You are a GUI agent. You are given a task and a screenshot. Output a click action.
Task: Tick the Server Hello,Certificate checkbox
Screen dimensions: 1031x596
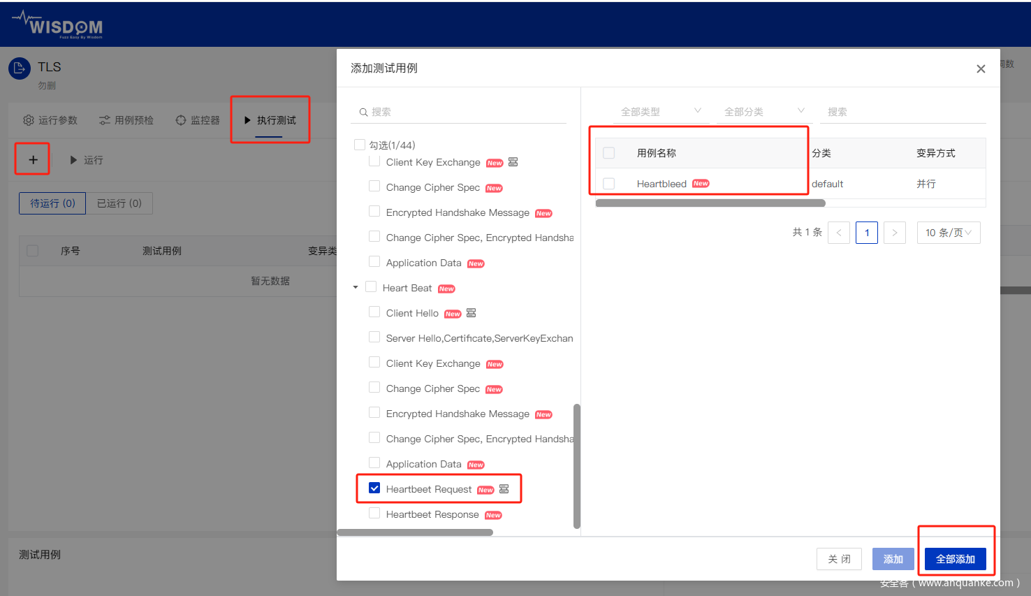point(374,337)
